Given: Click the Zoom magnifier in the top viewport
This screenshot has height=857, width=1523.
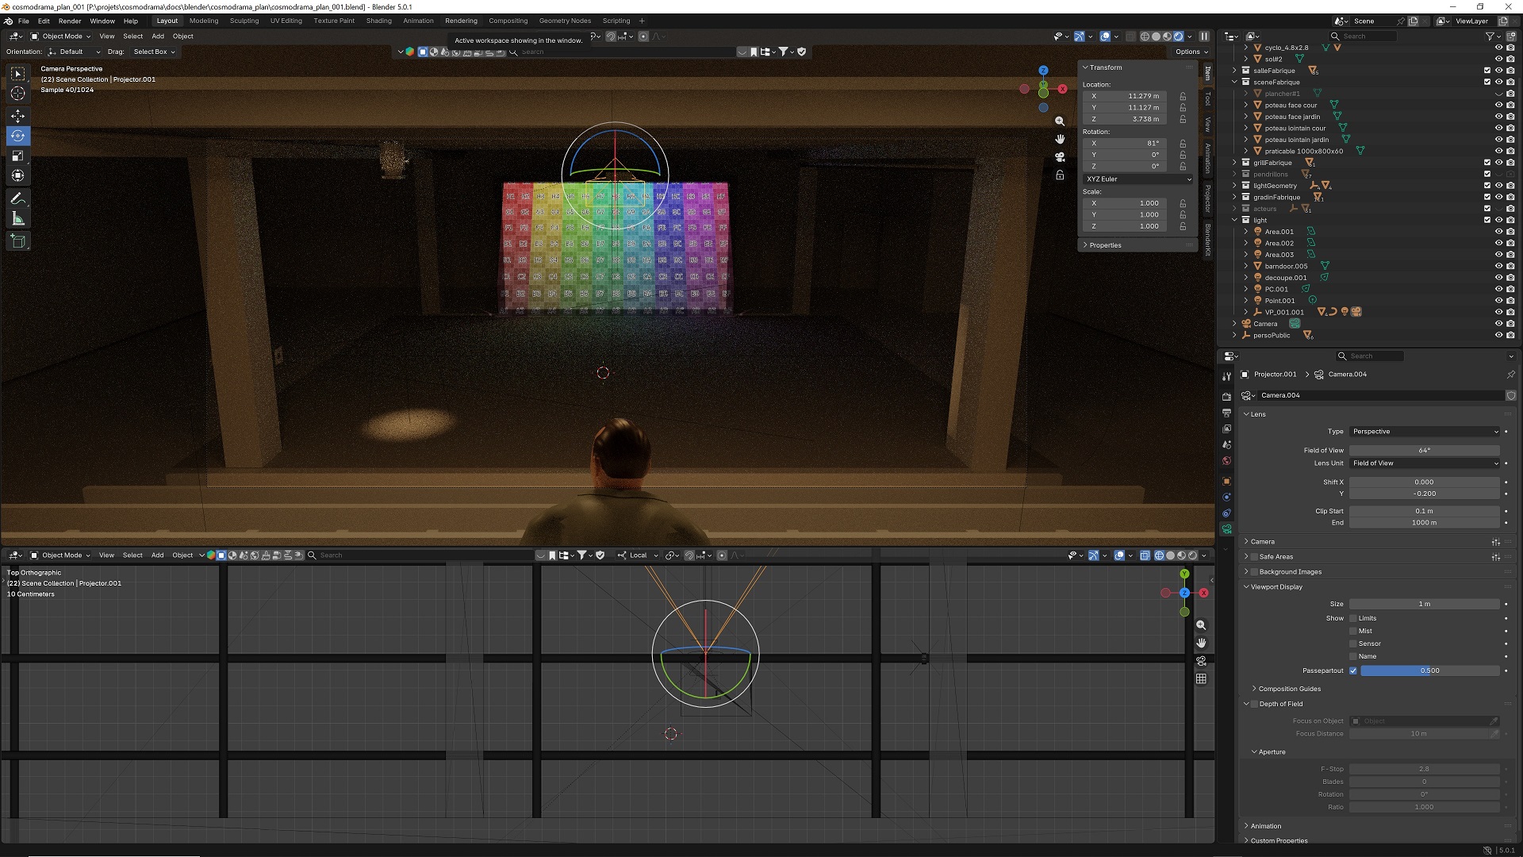Looking at the screenshot, I should pyautogui.click(x=1060, y=121).
